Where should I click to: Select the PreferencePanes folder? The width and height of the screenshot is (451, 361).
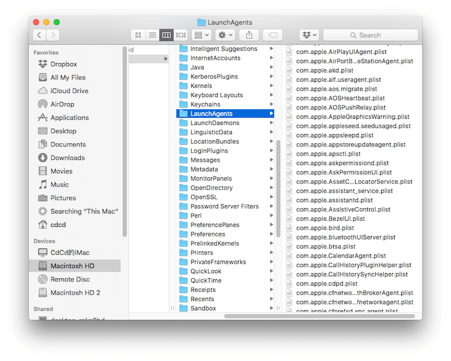225,225
